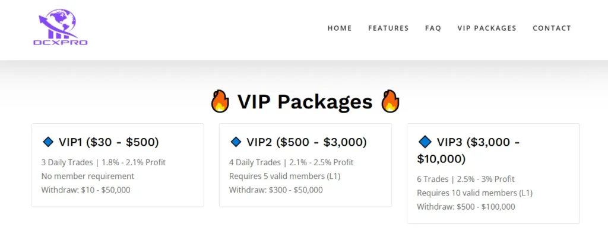Image resolution: width=608 pixels, height=250 pixels.
Task: Open the Home menu item
Action: (340, 28)
